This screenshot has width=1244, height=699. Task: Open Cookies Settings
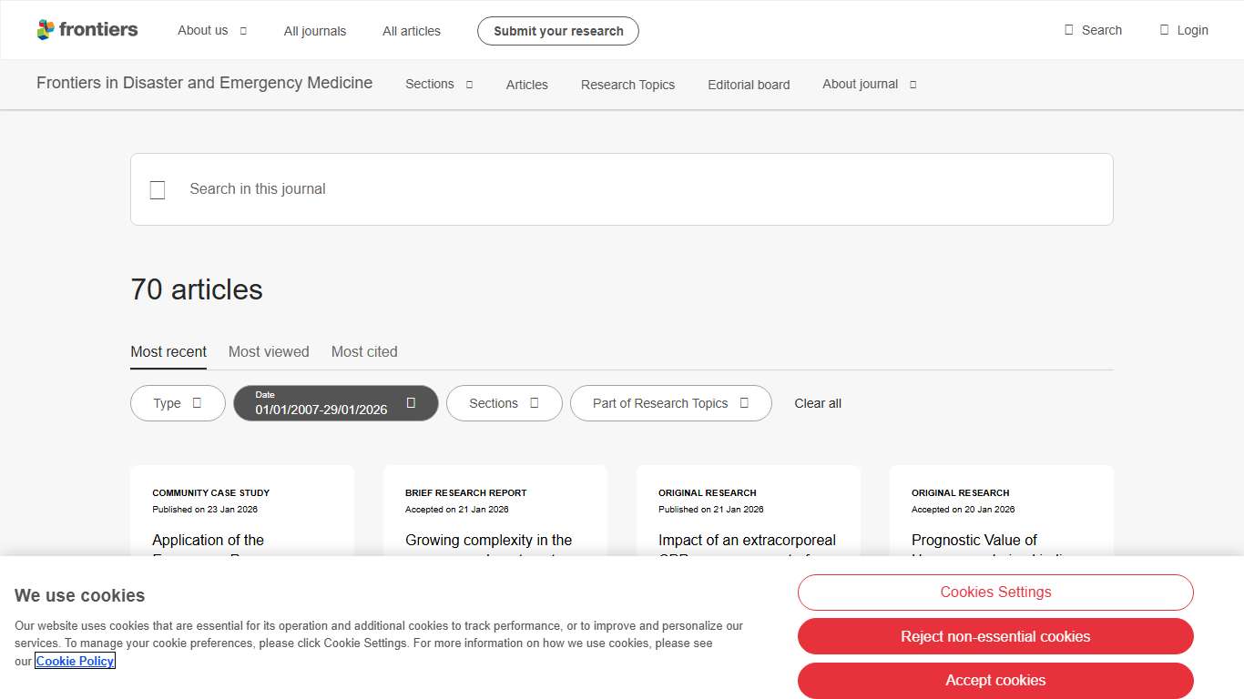(x=995, y=593)
